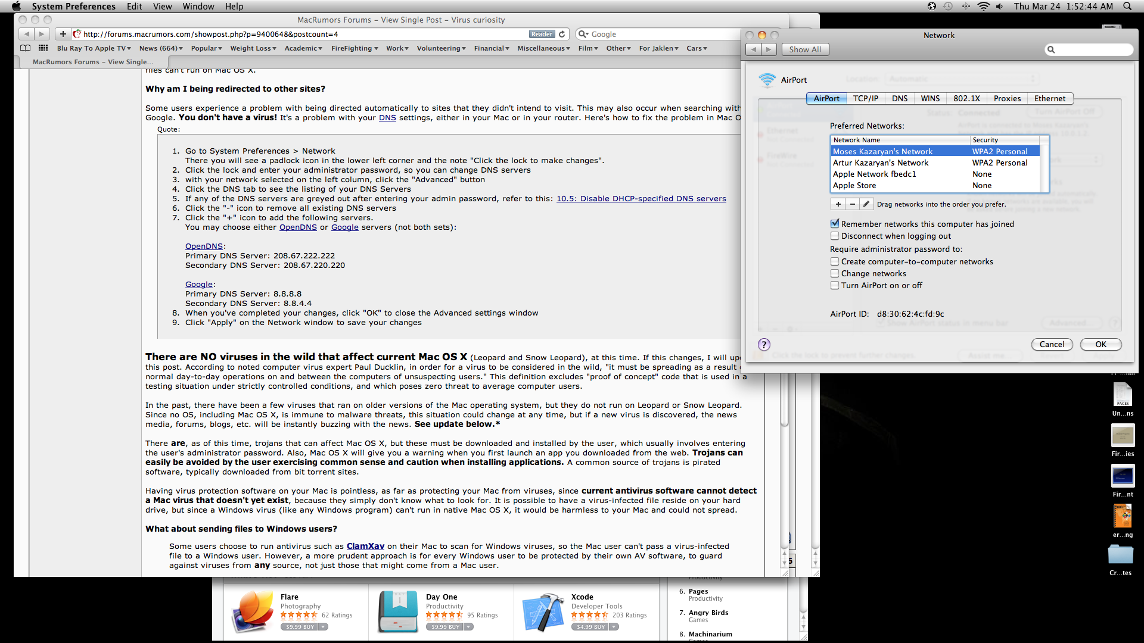
Task: Select Apple Network fbedc1 row
Action: 935,174
